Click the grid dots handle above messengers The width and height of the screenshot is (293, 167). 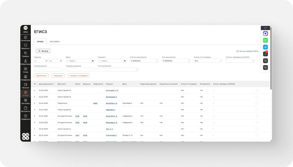tap(265, 28)
